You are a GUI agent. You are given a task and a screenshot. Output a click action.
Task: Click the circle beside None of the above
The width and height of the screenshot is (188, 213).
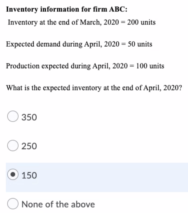pyautogui.click(x=14, y=204)
